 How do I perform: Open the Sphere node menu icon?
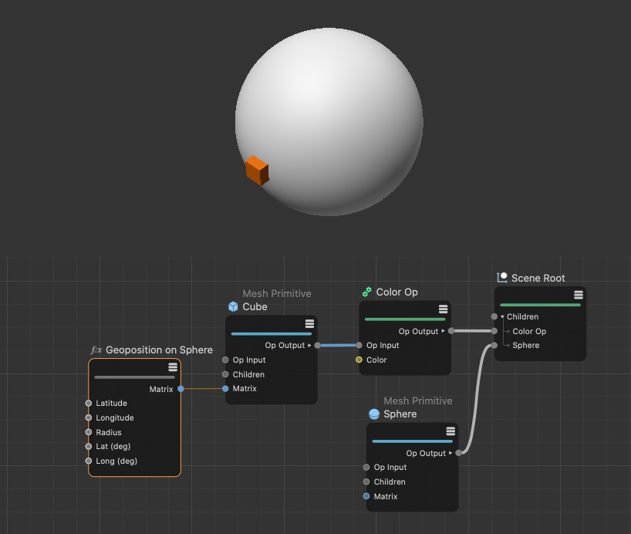(x=450, y=431)
